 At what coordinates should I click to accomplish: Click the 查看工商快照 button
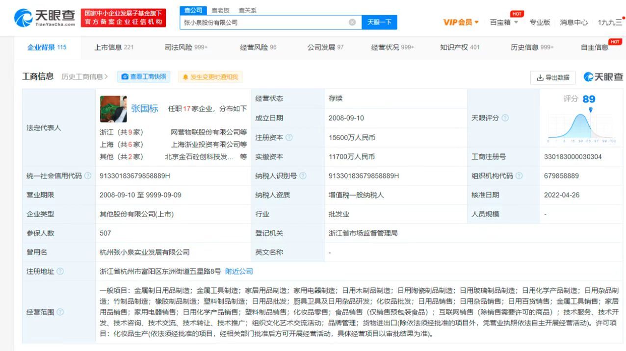pyautogui.click(x=143, y=76)
